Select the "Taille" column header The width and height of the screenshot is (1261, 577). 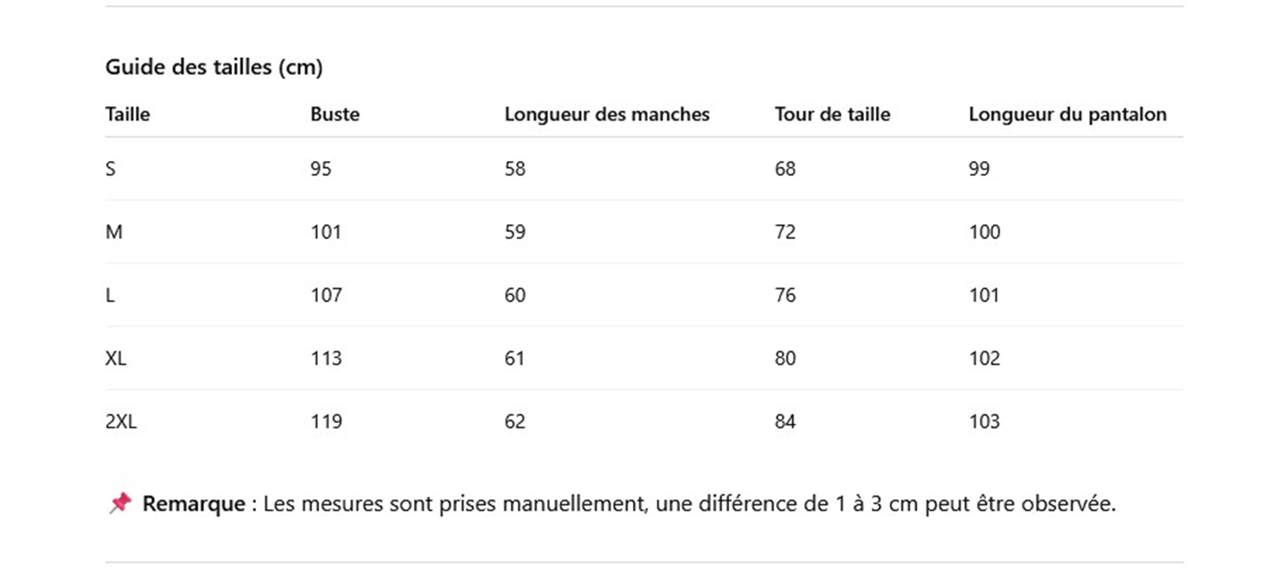pos(128,114)
